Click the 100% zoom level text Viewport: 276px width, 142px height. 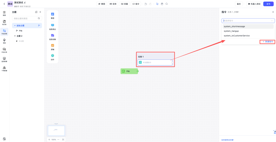[54, 139]
